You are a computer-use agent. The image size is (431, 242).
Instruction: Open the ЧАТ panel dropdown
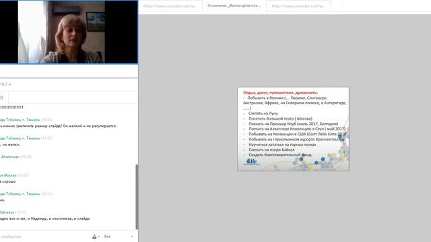click(x=5, y=85)
